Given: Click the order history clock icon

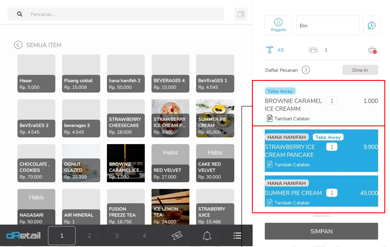Looking at the screenshot, I should 371,26.
